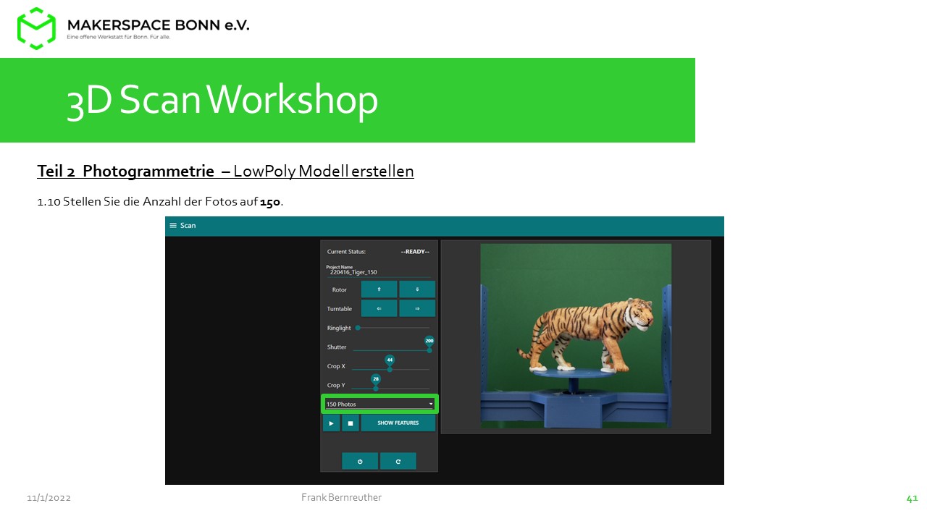Screen dimensions: 927x521
Task: Click the SHOW FEATURES button
Action: tap(398, 423)
